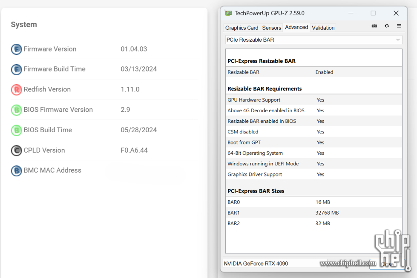Close GPU-Z with the X button

coord(396,13)
